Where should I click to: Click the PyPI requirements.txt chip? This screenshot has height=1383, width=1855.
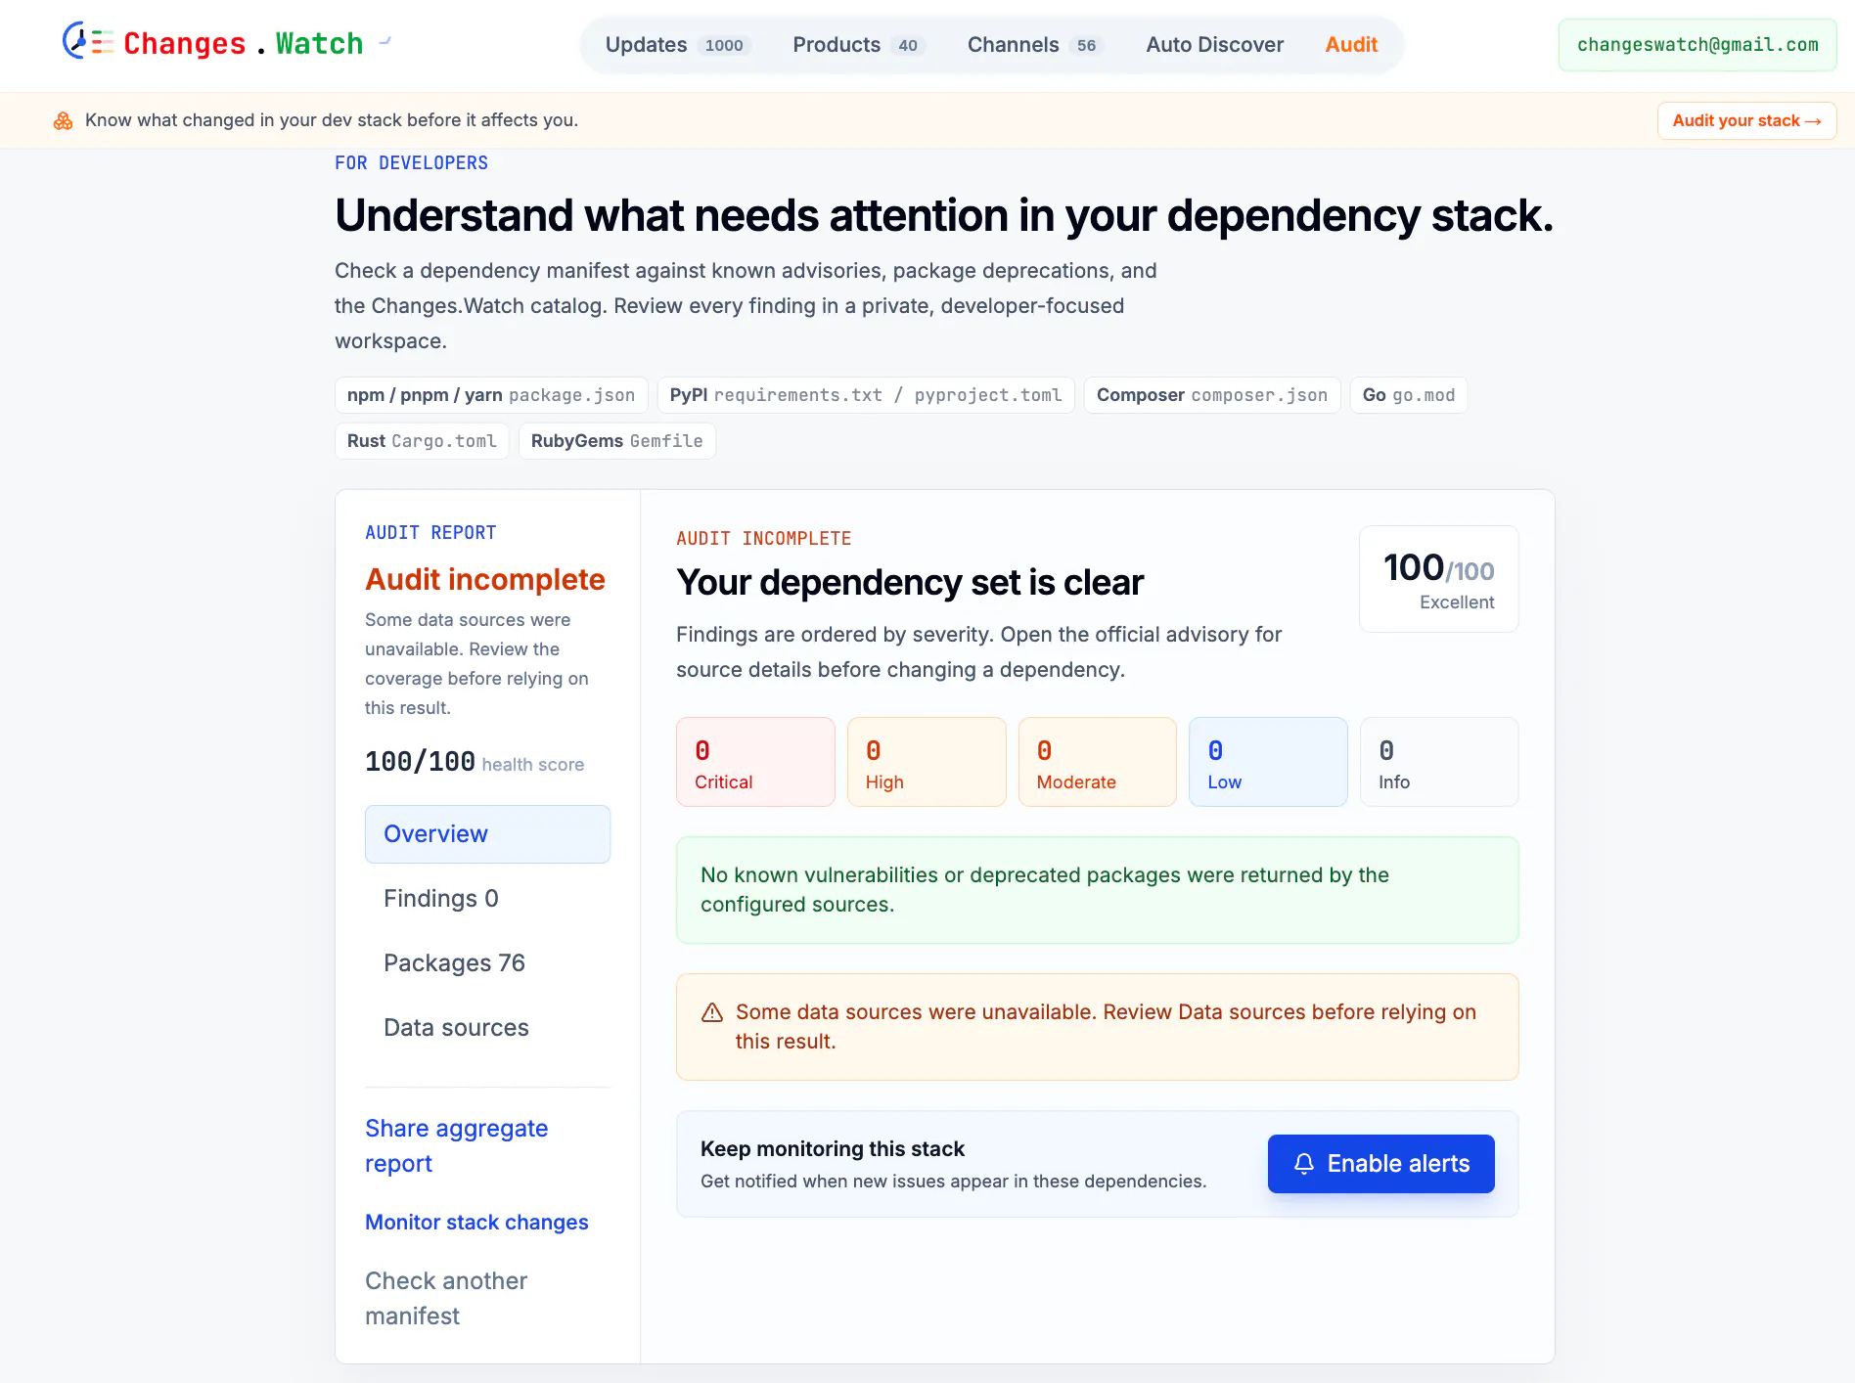[x=866, y=395]
